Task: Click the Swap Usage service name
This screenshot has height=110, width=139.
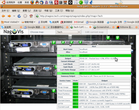Action: pyautogui.click(x=65, y=87)
